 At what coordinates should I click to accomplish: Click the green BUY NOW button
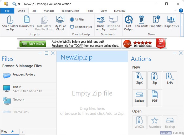[x=33, y=44]
